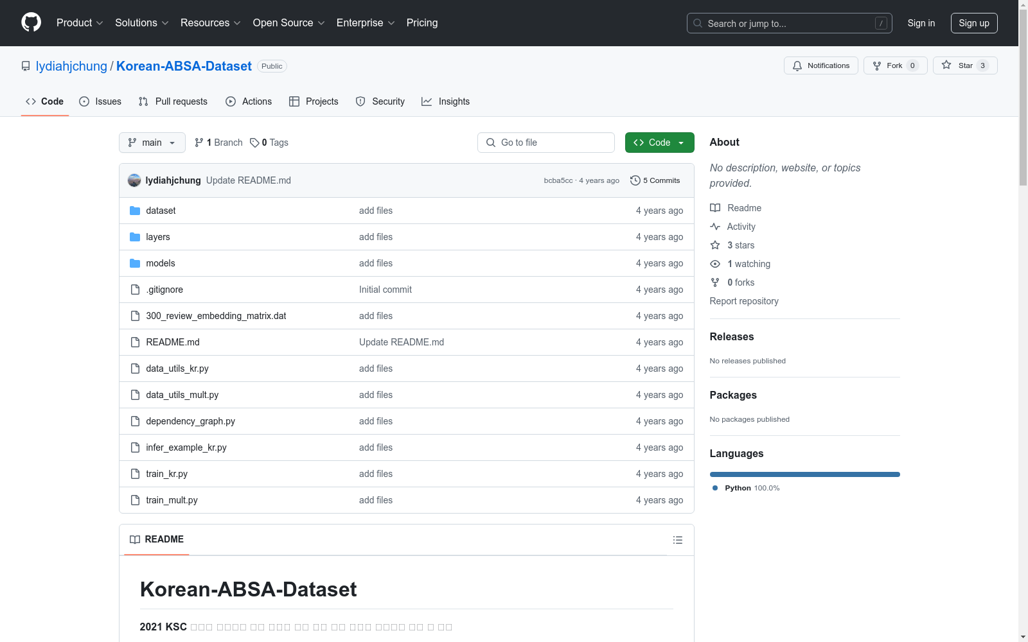
Task: Click Report repository link
Action: click(744, 301)
